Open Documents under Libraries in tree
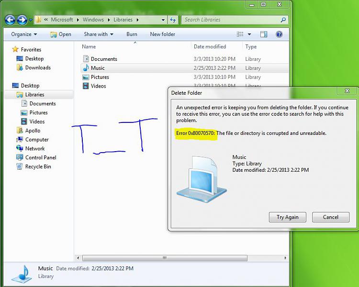 coord(43,103)
